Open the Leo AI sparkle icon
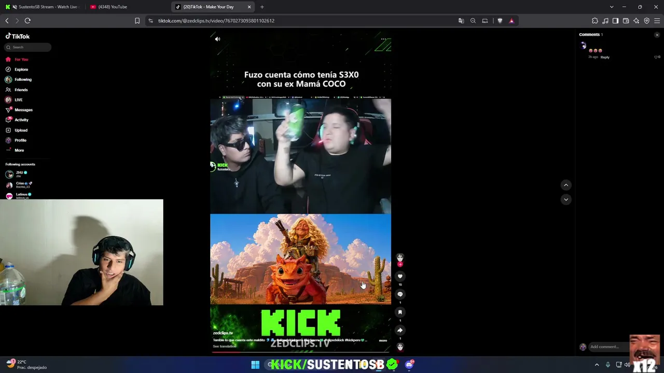The height and width of the screenshot is (373, 664). pyautogui.click(x=637, y=21)
